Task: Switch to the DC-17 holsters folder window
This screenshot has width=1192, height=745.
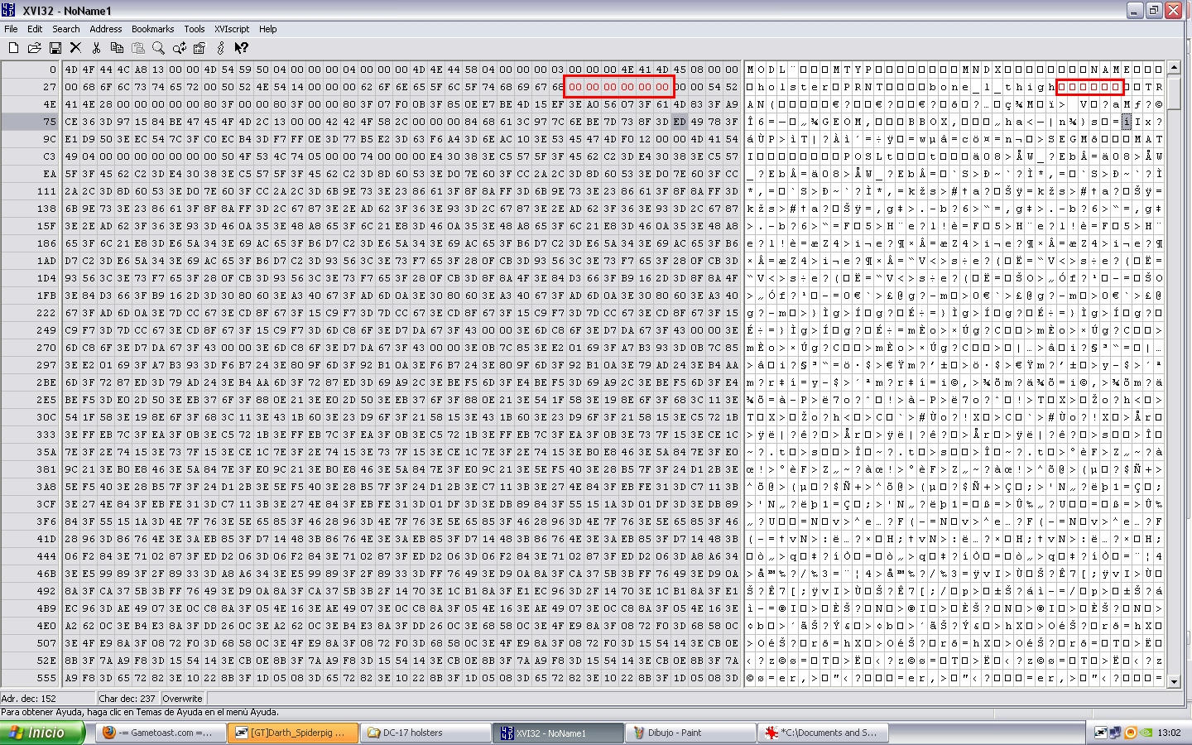Action: [426, 733]
